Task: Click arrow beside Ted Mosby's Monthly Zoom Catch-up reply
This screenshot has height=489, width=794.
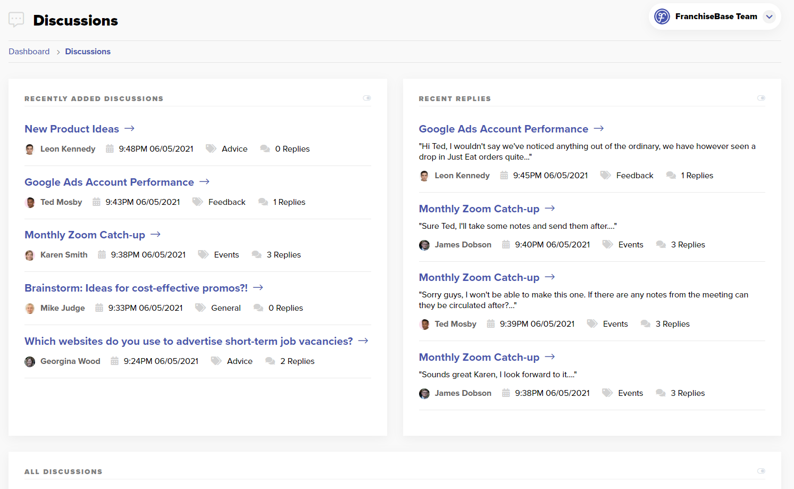Action: [x=550, y=277]
